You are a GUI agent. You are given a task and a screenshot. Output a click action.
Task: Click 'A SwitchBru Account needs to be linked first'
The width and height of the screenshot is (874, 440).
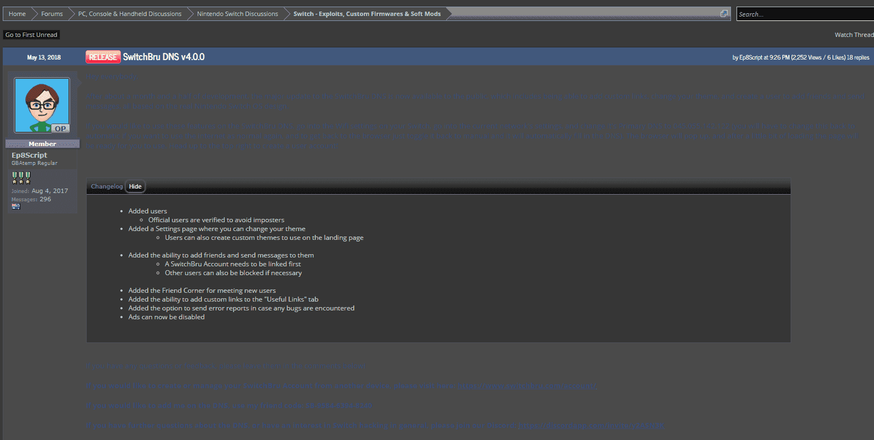(x=233, y=264)
